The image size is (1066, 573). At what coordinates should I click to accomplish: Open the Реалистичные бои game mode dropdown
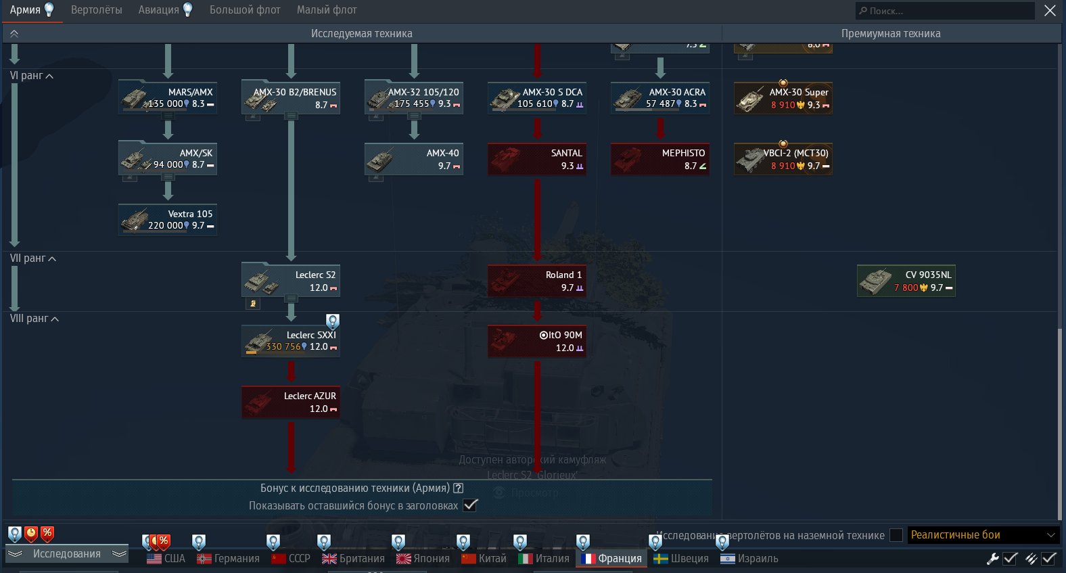983,535
